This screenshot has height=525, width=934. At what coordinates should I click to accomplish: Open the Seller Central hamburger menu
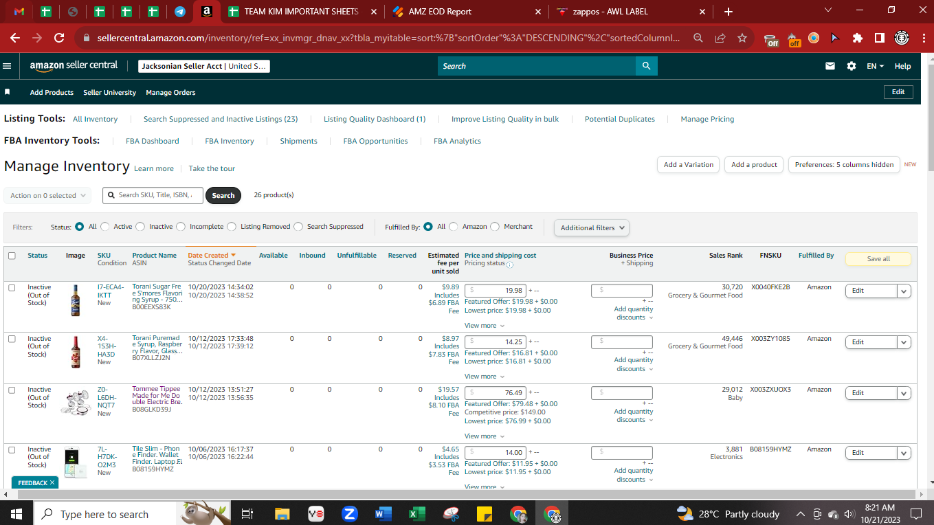[x=8, y=66]
